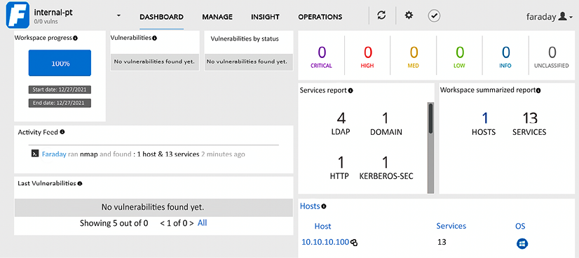Go to next vulnerabilities page
The height and width of the screenshot is (258, 579).
(191, 223)
